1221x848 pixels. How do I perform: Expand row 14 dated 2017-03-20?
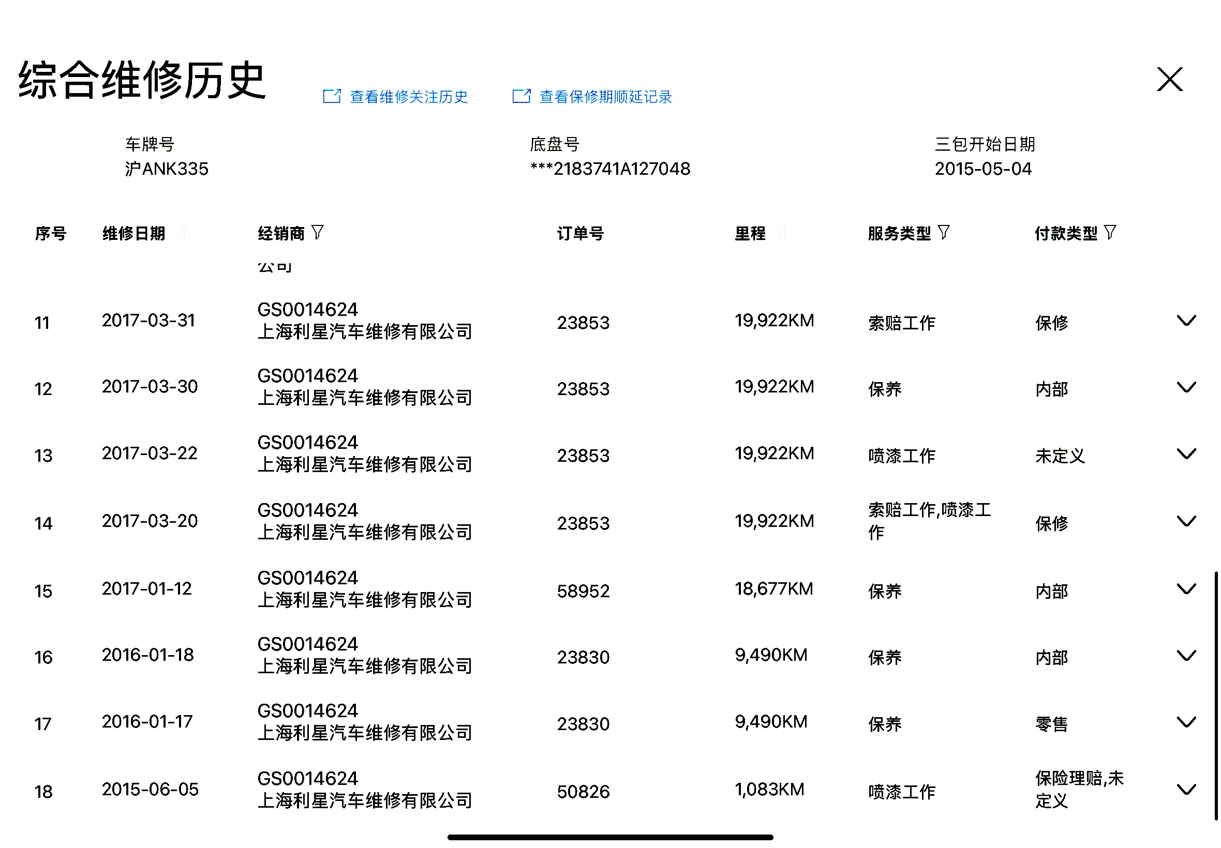(x=1185, y=521)
